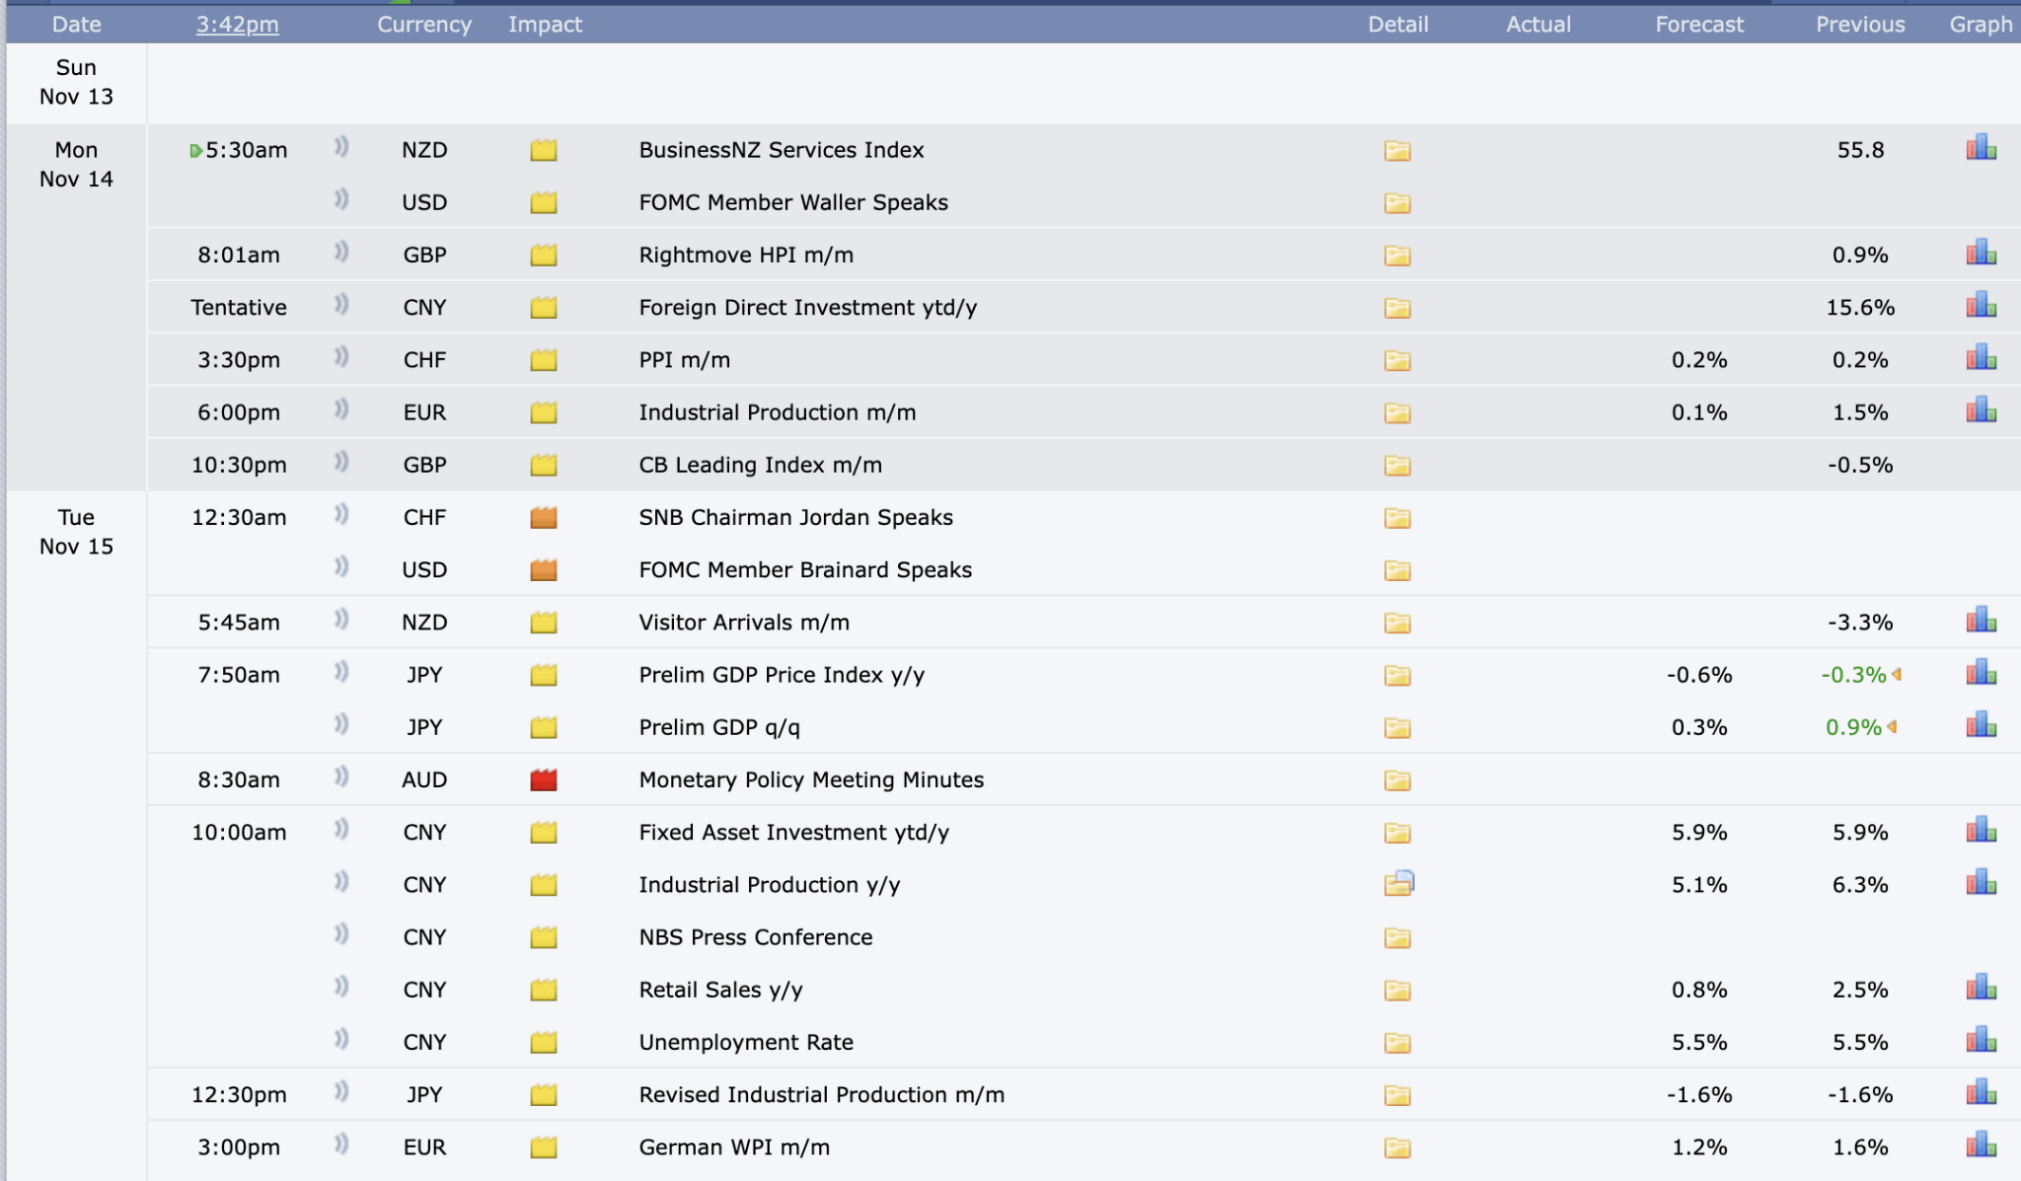Show graph for Prelim GDP q/q
The image size is (2021, 1181).
coord(1981,724)
